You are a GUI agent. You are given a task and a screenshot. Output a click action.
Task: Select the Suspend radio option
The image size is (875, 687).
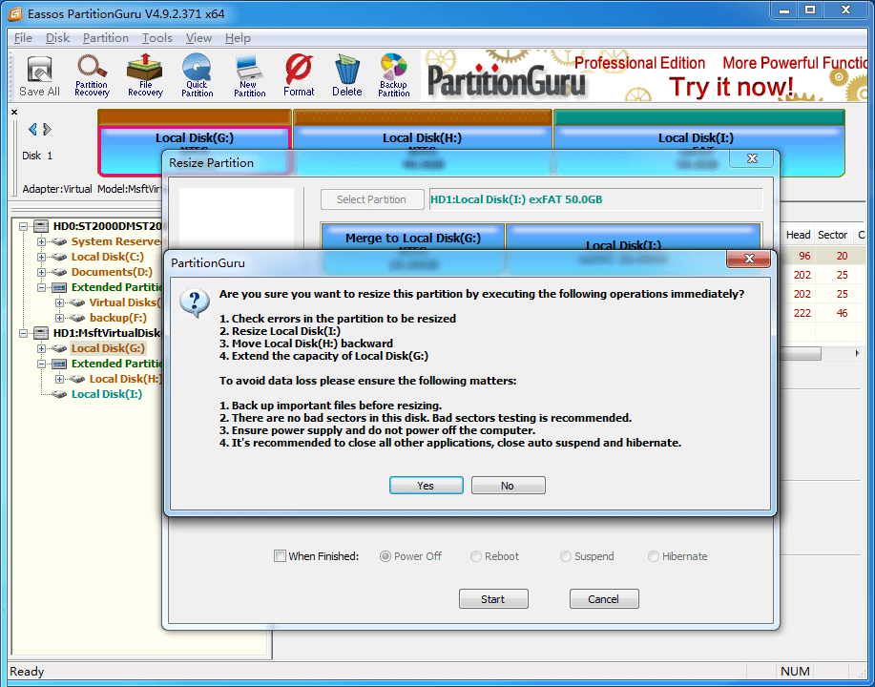click(565, 556)
